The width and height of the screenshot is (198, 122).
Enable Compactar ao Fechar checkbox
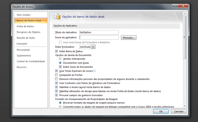click(56, 75)
